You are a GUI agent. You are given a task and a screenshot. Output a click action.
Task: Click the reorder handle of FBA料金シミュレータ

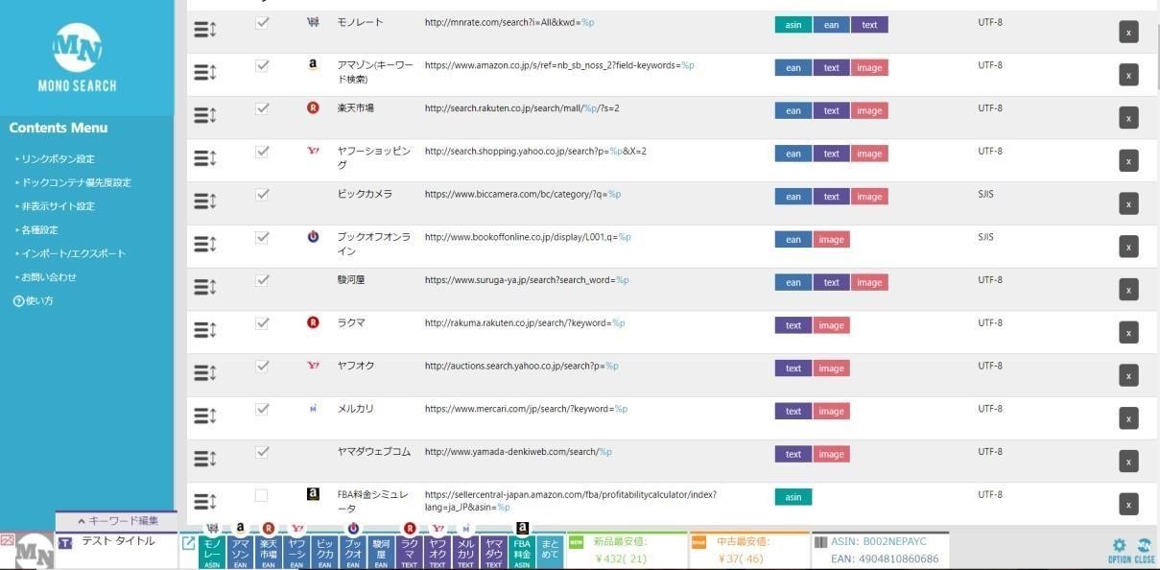[205, 502]
